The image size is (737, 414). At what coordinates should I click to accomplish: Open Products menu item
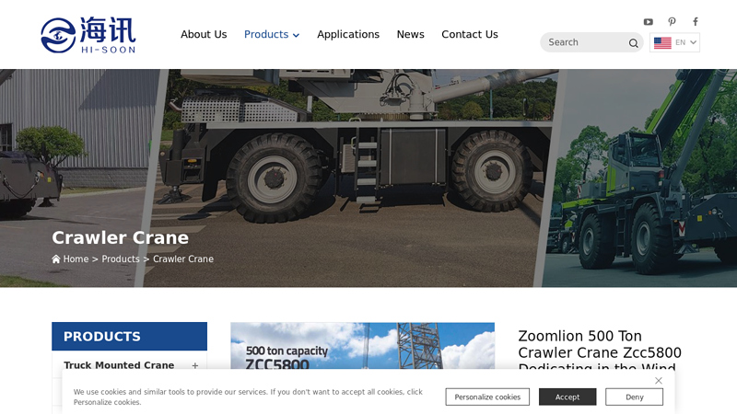[266, 34]
